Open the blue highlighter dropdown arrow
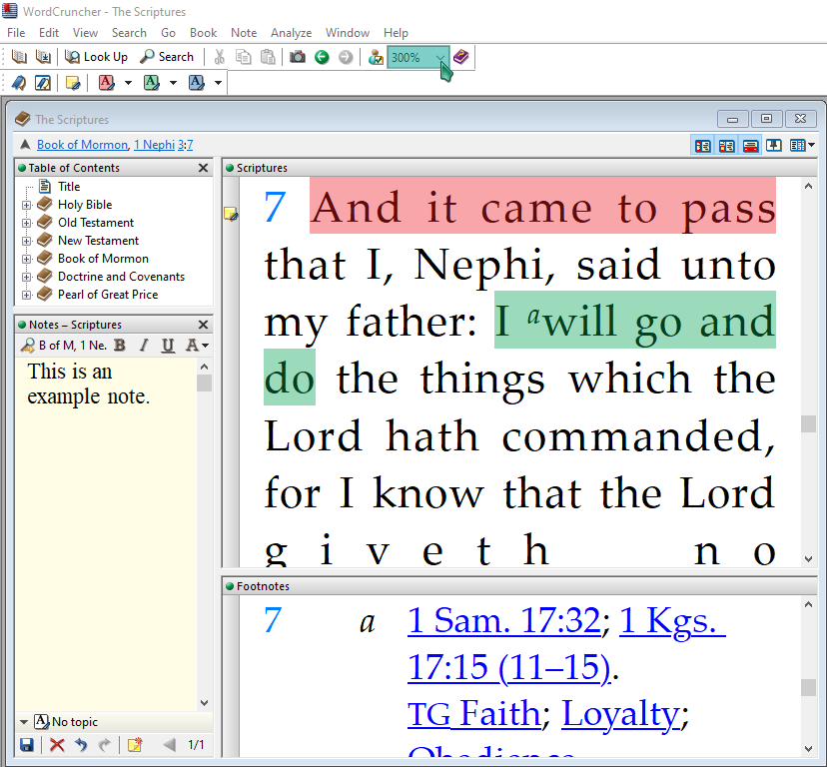Viewport: 827px width, 767px height. click(x=218, y=83)
